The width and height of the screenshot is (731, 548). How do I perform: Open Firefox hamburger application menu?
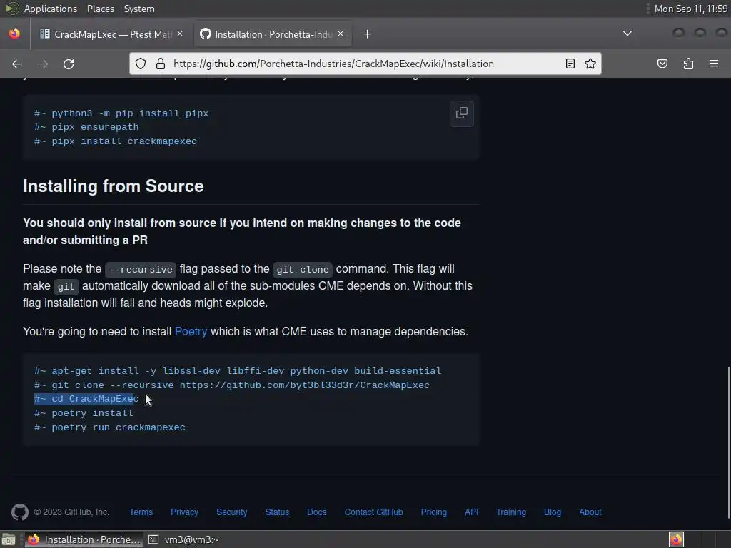(x=713, y=64)
